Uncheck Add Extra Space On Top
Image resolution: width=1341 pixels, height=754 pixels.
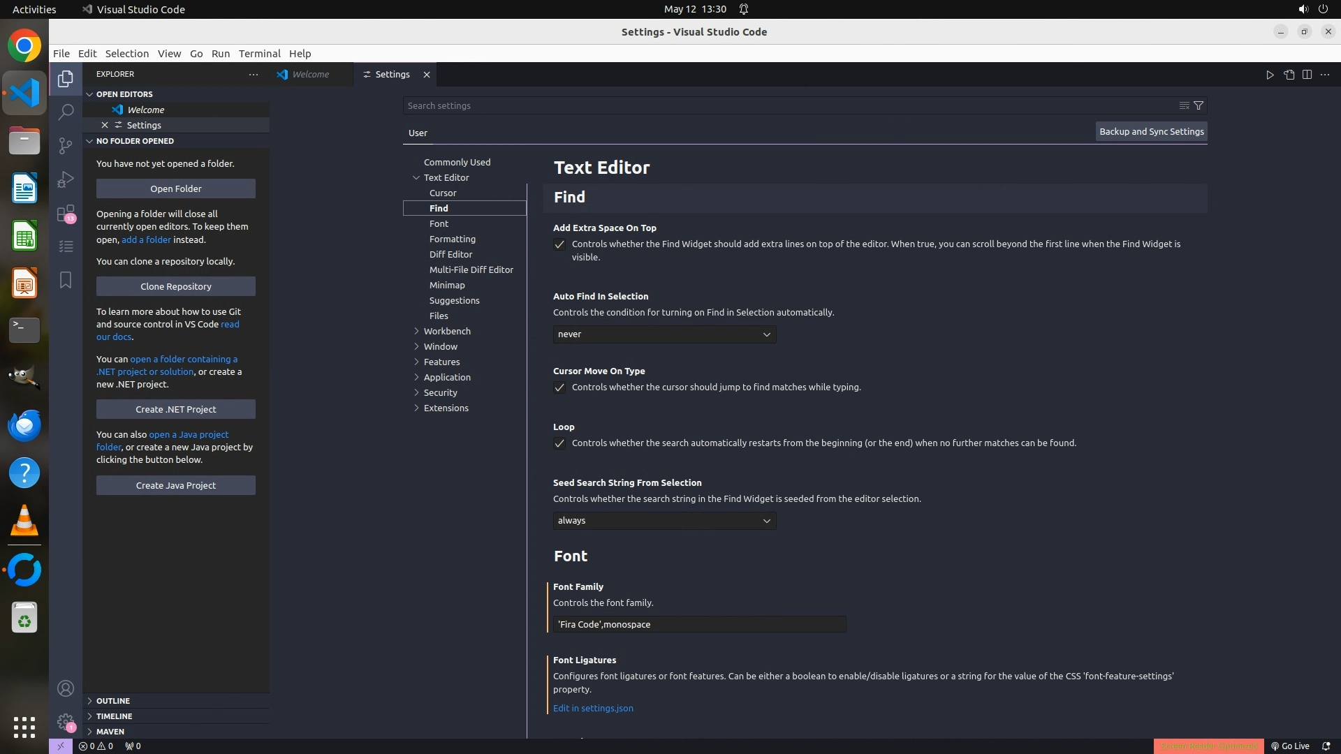tap(559, 244)
